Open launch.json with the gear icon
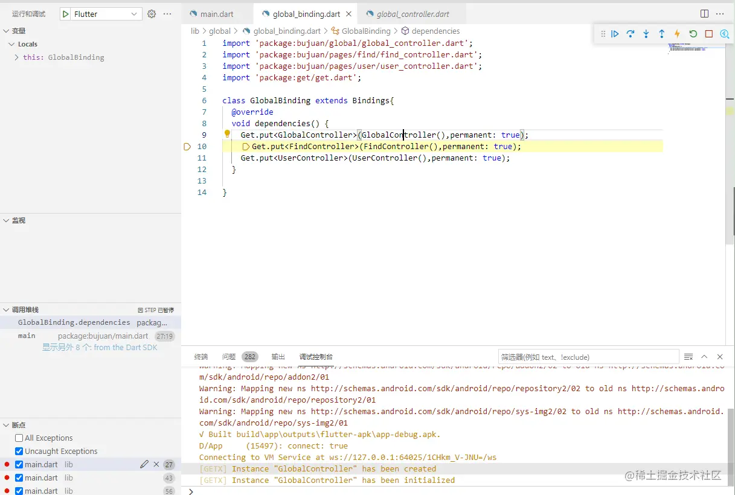The width and height of the screenshot is (735, 495). pos(152,14)
